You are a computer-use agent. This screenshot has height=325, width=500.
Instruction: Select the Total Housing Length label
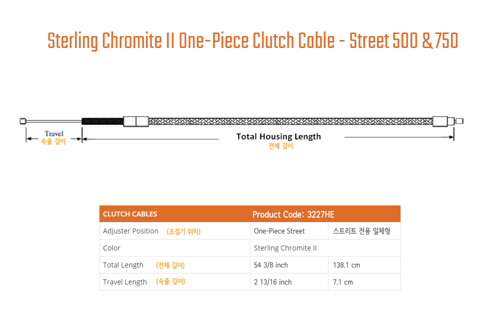click(x=278, y=136)
